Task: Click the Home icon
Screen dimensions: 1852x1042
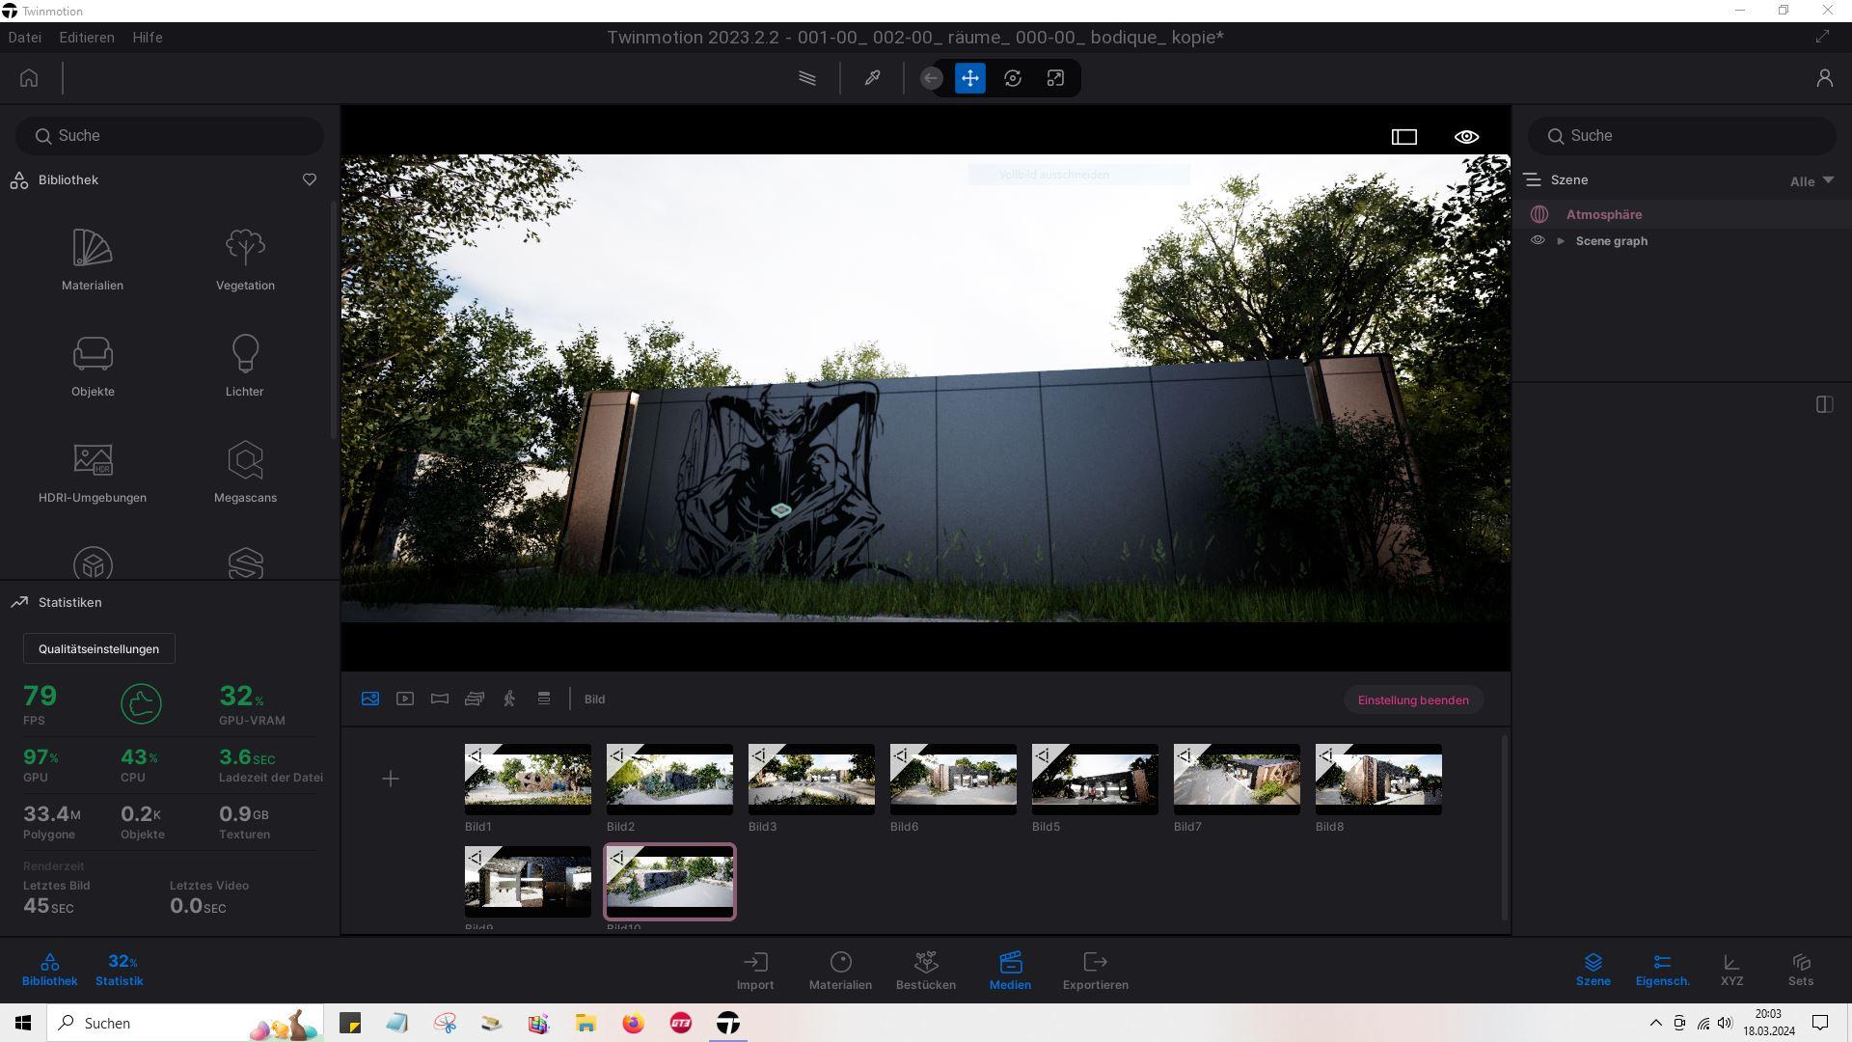Action: (29, 78)
